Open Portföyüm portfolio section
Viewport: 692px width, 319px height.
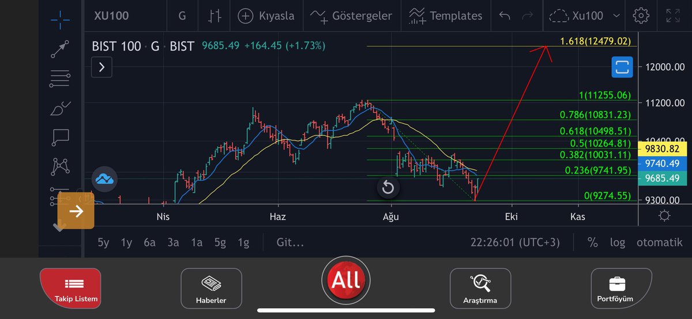pyautogui.click(x=620, y=288)
